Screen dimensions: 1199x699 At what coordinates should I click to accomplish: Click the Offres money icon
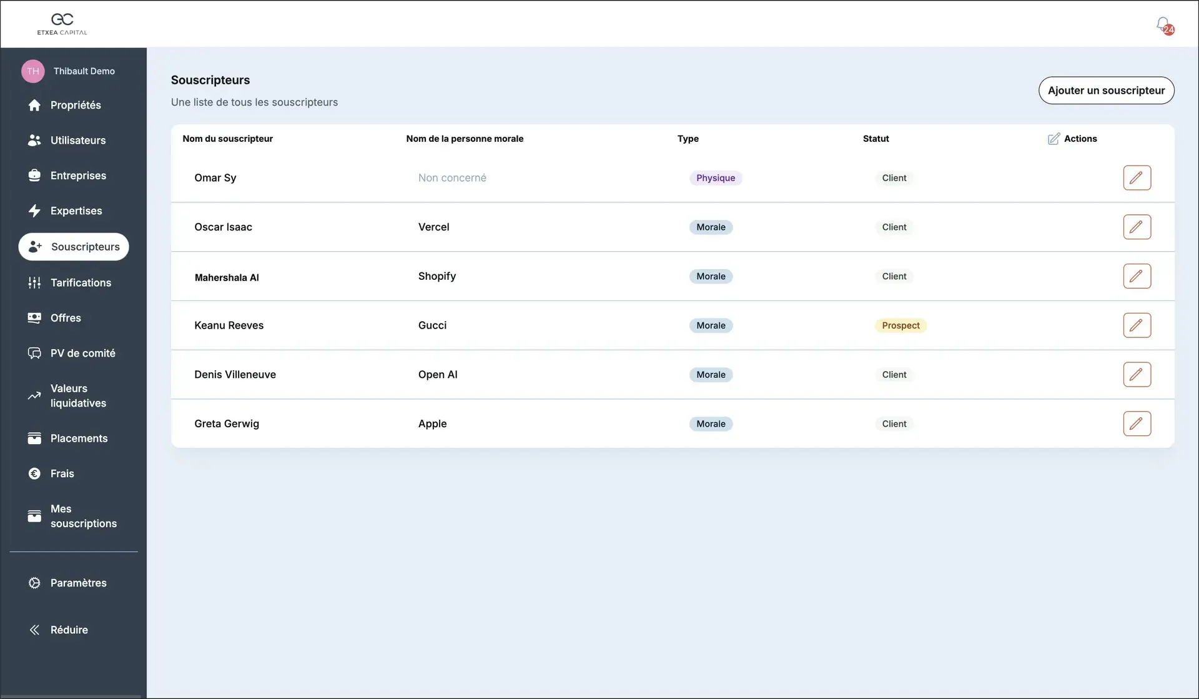[x=34, y=318]
